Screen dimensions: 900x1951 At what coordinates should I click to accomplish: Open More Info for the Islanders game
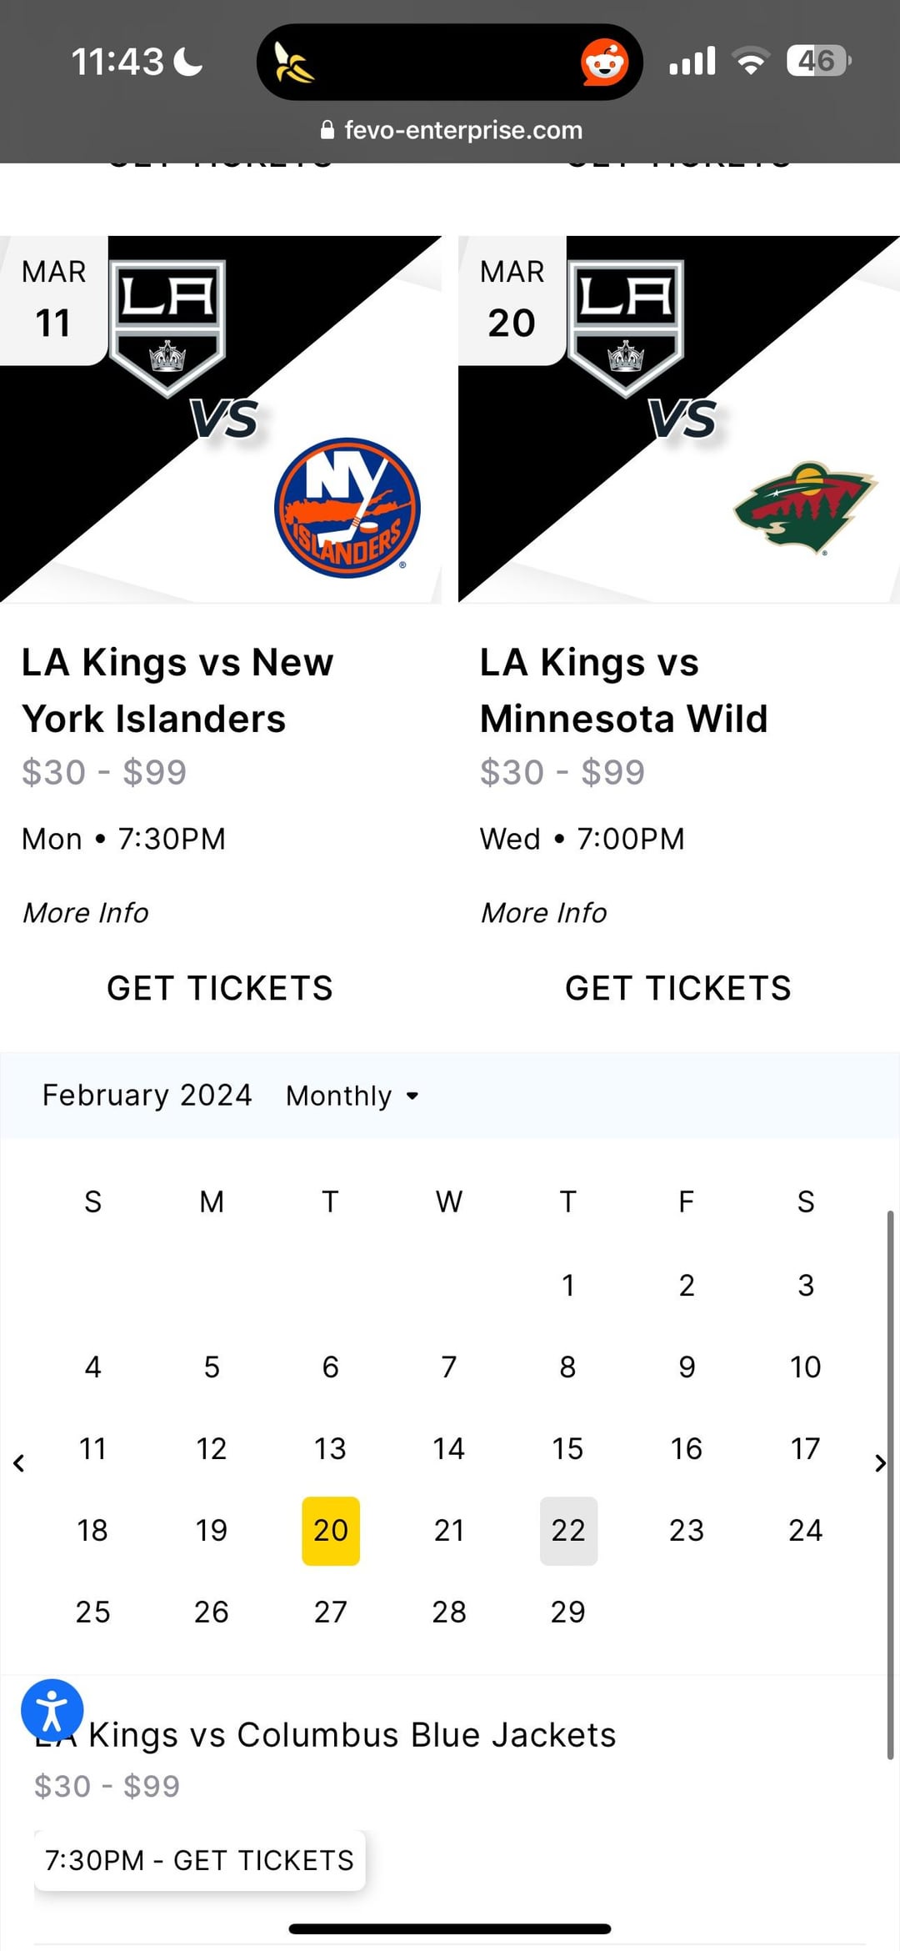(86, 913)
